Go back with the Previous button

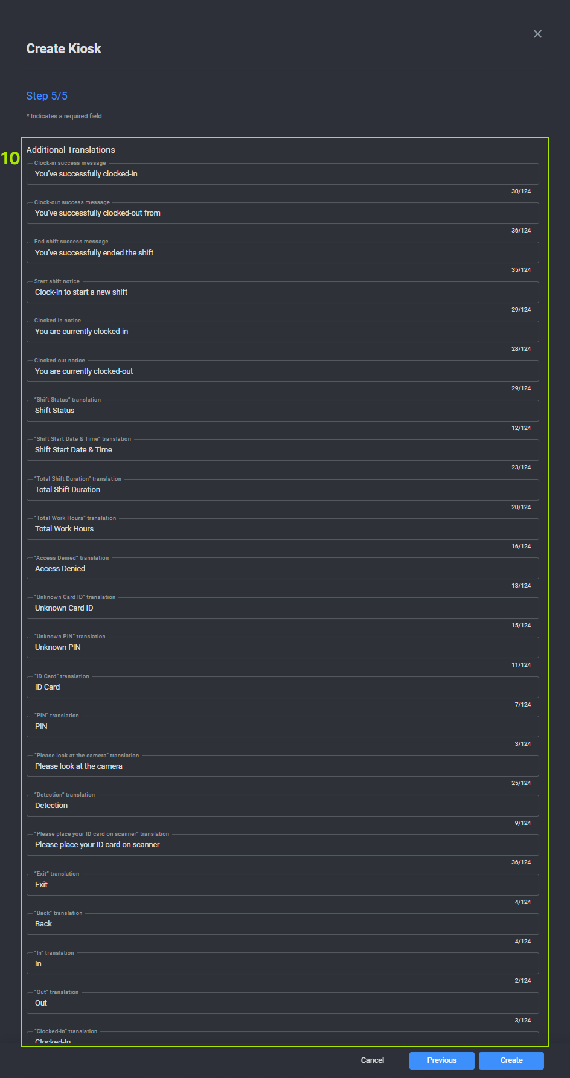[x=442, y=1060]
